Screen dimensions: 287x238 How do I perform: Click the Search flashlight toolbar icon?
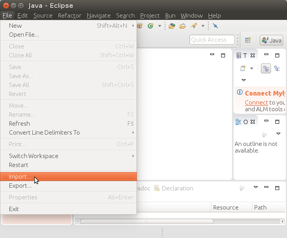coord(194,26)
